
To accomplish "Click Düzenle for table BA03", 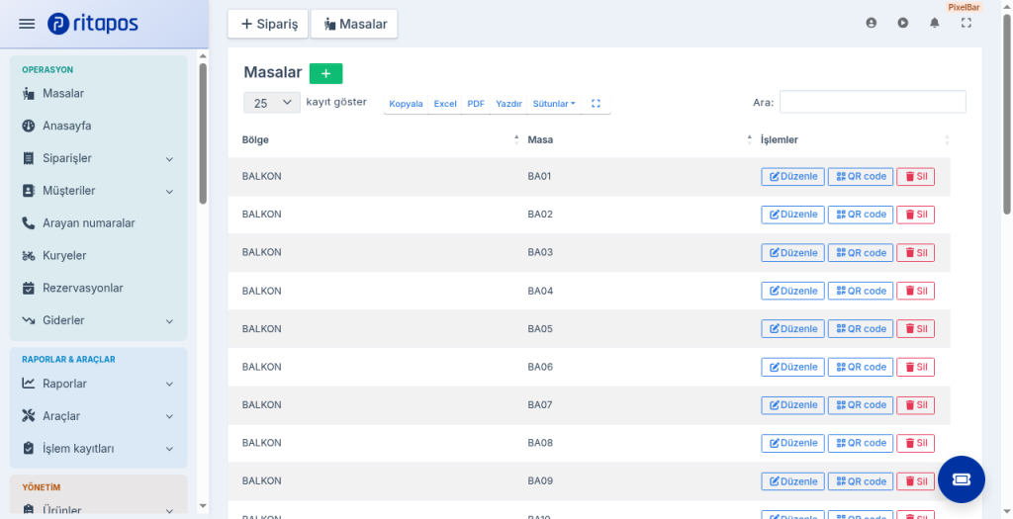I will point(792,253).
